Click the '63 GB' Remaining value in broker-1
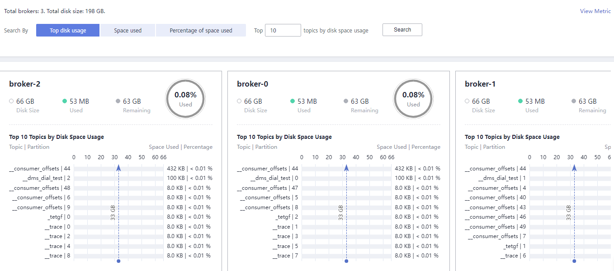This screenshot has height=271, width=614. (588, 101)
